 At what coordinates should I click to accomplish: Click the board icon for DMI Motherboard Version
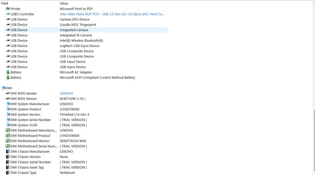pyautogui.click(x=8, y=141)
